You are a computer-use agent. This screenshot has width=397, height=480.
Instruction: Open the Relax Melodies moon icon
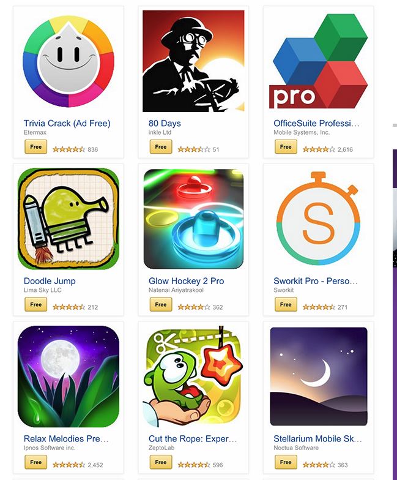click(69, 376)
